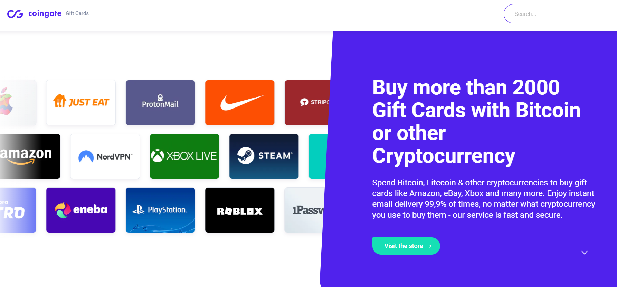
Task: Click the CoinGate logo icon
Action: [x=15, y=14]
